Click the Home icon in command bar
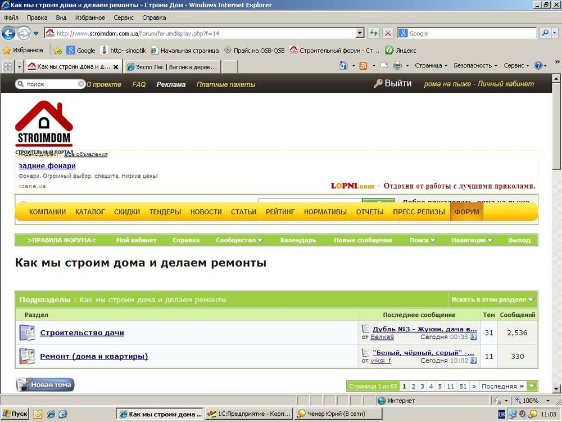The width and height of the screenshot is (562, 422). (343, 65)
